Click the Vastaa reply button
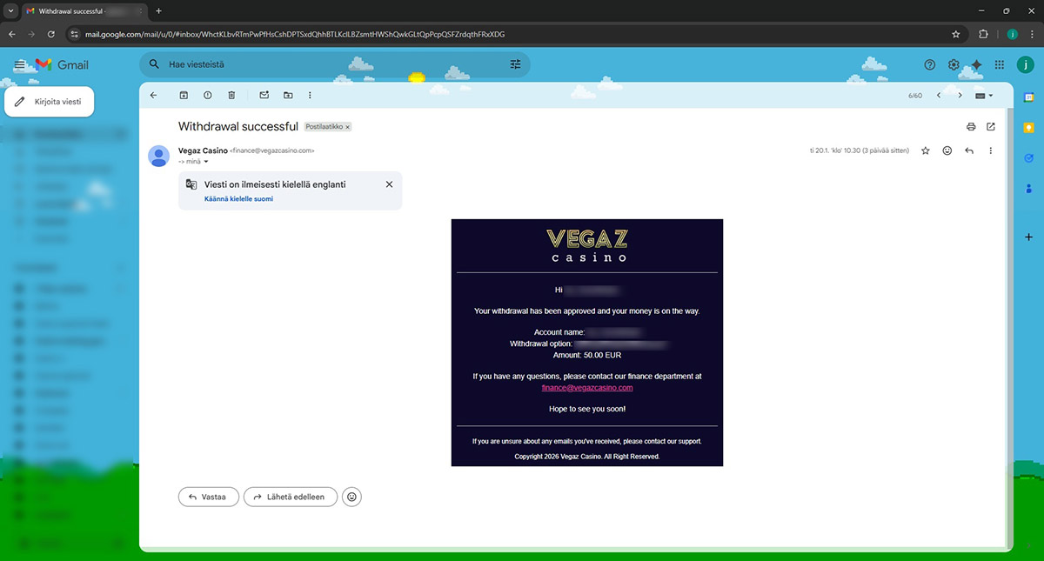The image size is (1044, 561). [x=208, y=497]
